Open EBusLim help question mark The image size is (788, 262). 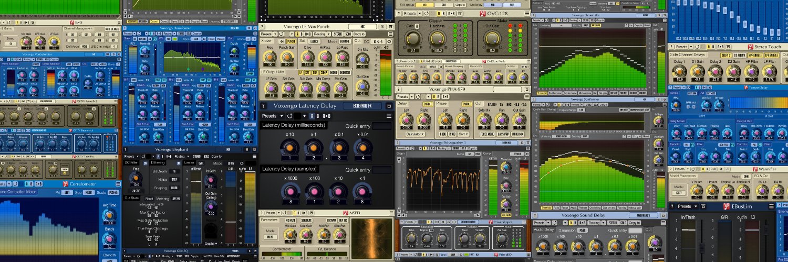click(x=672, y=206)
